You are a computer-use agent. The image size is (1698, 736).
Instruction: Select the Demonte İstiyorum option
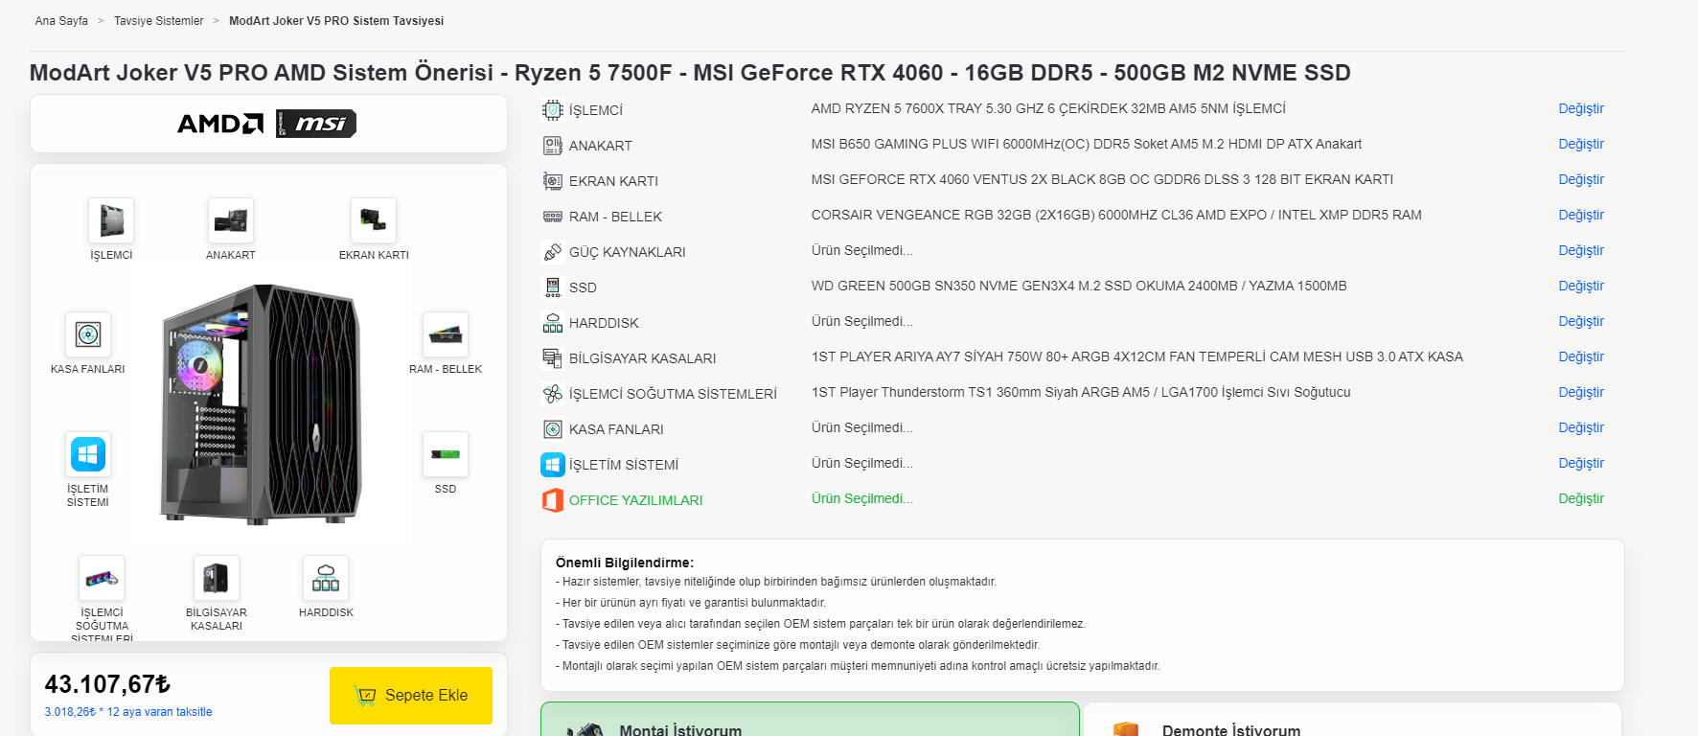coord(1352,720)
